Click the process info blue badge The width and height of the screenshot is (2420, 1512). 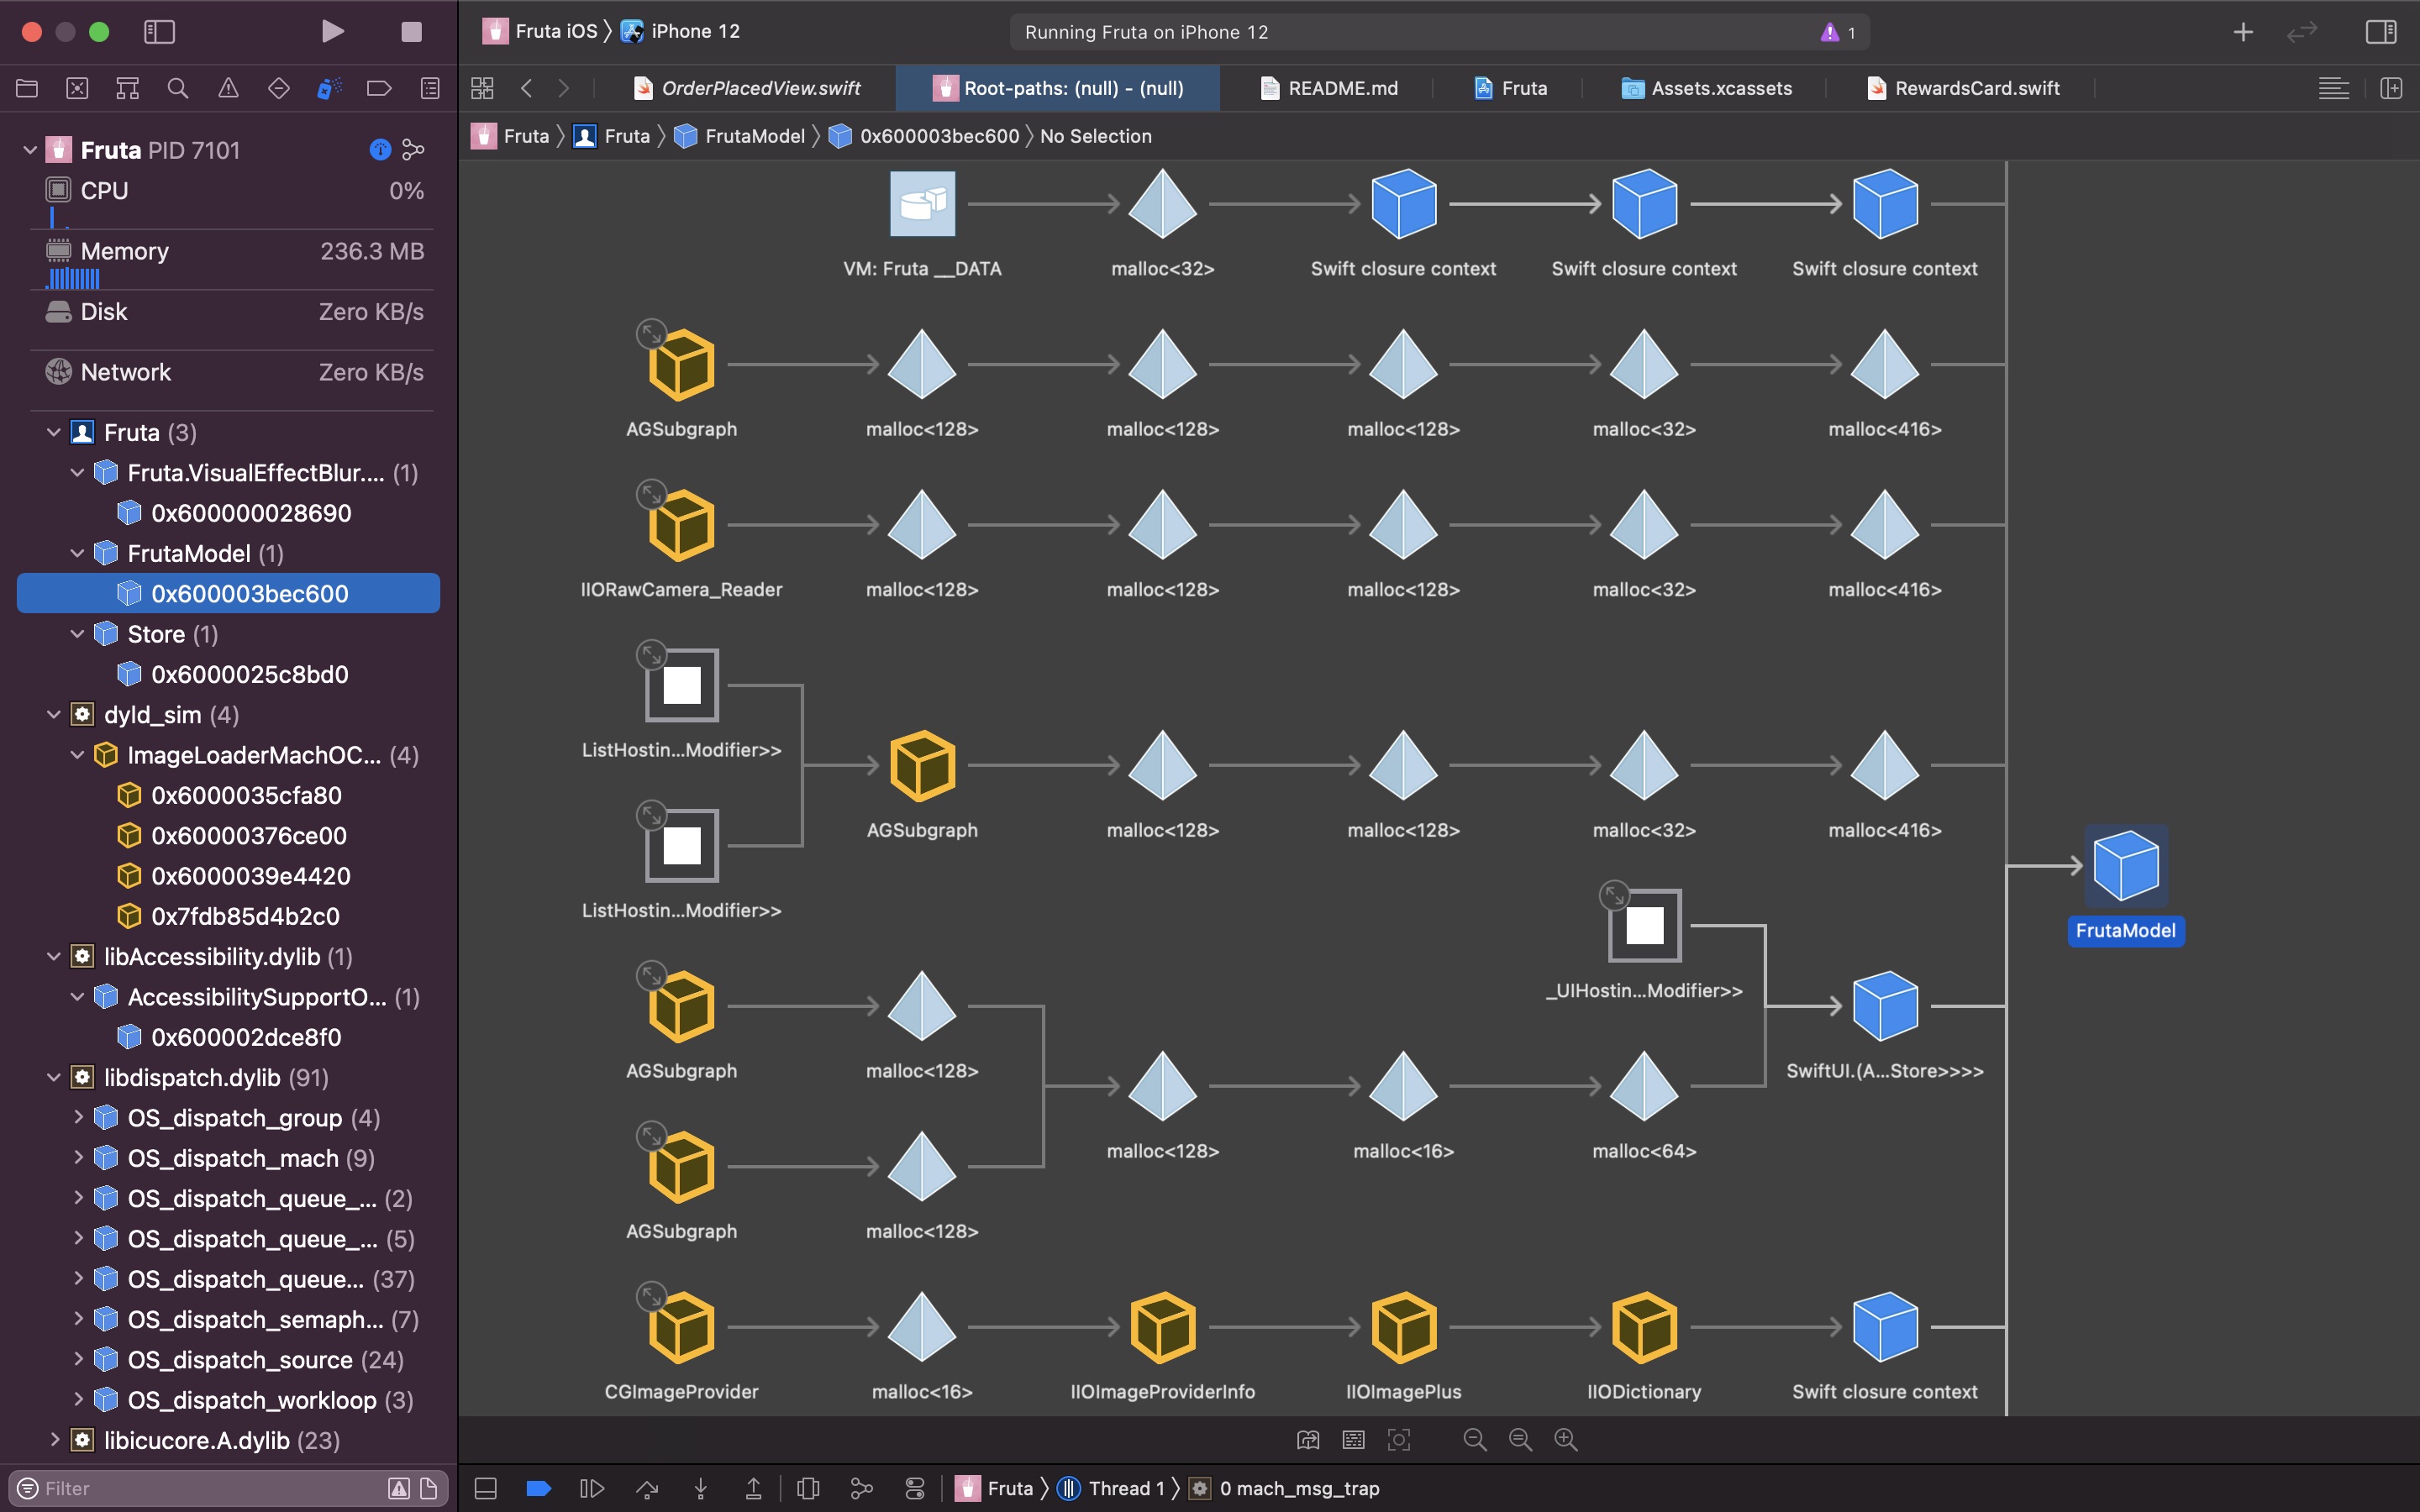pos(380,150)
